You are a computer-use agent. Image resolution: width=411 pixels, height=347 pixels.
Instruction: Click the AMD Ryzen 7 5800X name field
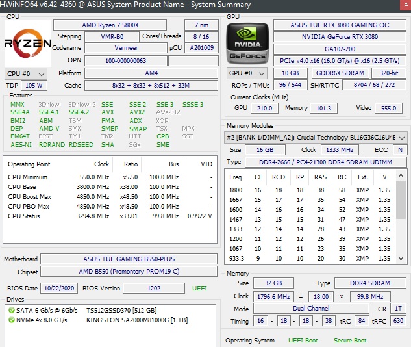click(110, 25)
